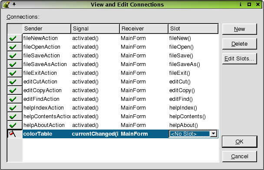Open the No Slot dropdown arrow
The image size is (264, 170).
(213, 134)
